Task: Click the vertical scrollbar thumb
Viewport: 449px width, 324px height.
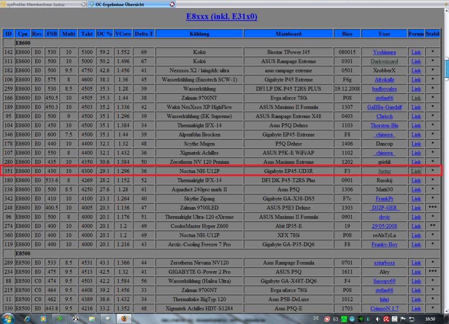Action: 446,68
